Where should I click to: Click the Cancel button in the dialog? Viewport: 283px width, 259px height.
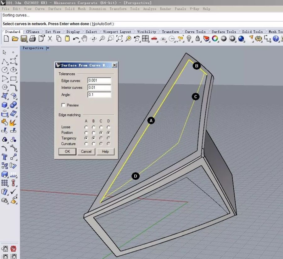pyautogui.click(x=86, y=151)
